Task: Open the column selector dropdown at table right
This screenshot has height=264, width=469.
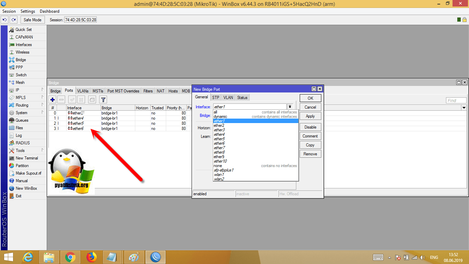Action: point(464,108)
